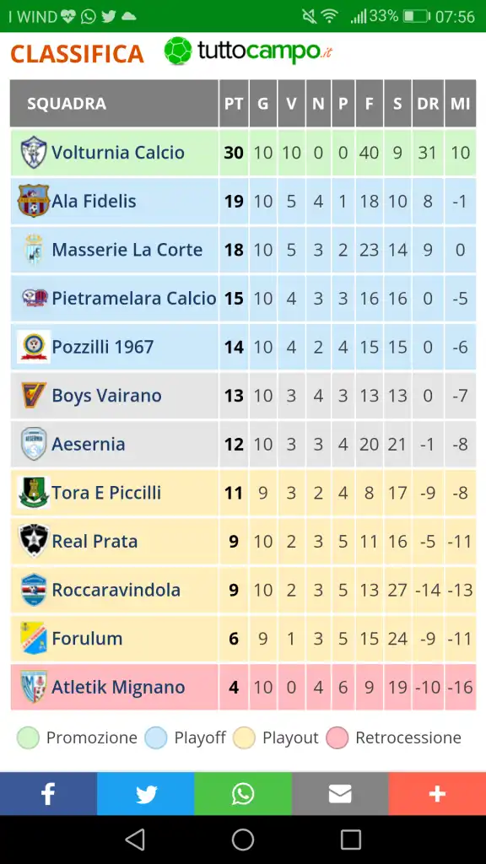
Task: Select Pietramelara Calcio team name
Action: click(134, 298)
